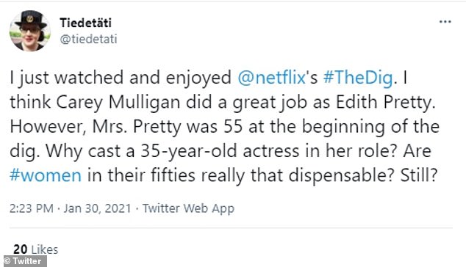This screenshot has height=267, width=466.
Task: Follow the #TheDig hashtag
Action: click(358, 78)
